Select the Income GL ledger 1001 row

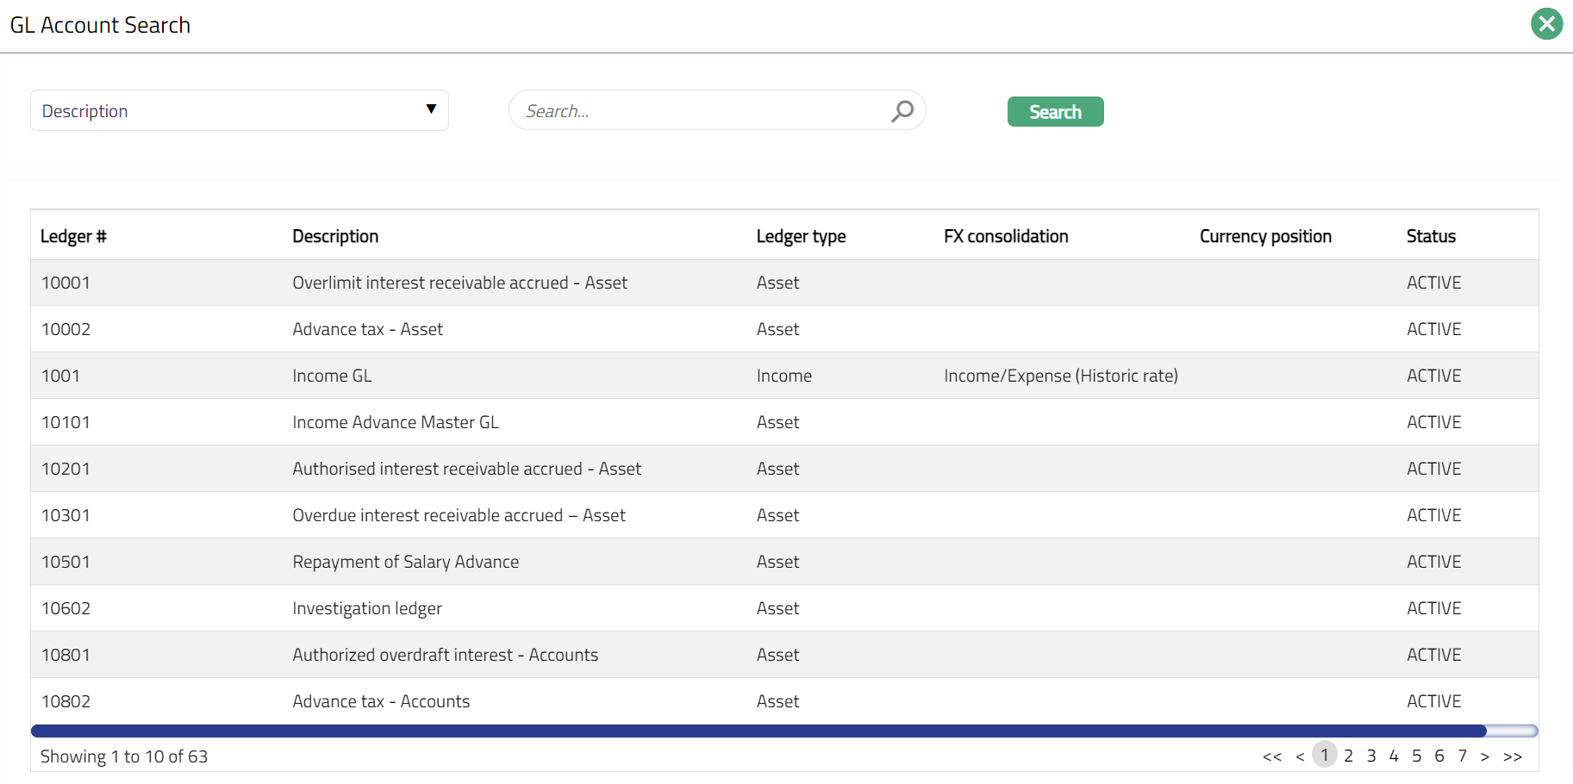(x=332, y=376)
